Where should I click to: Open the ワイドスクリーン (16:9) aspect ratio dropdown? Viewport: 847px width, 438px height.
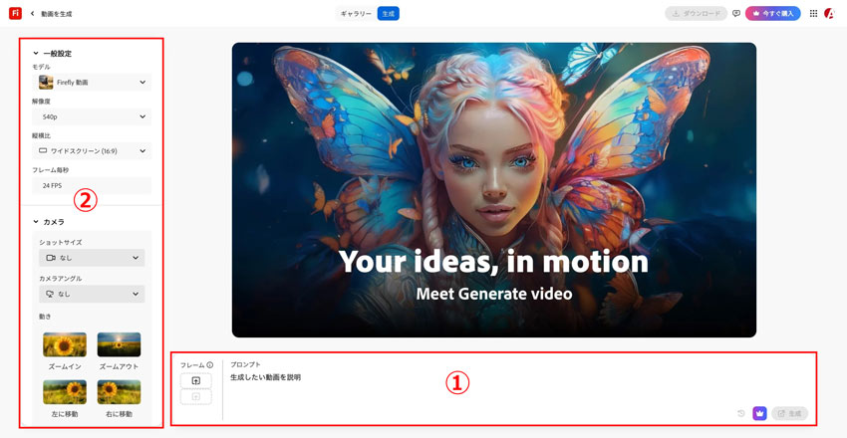coord(92,151)
